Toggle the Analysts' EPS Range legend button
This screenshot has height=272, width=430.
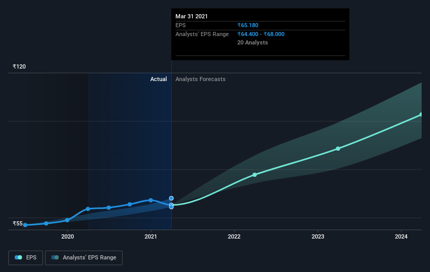[84, 258]
